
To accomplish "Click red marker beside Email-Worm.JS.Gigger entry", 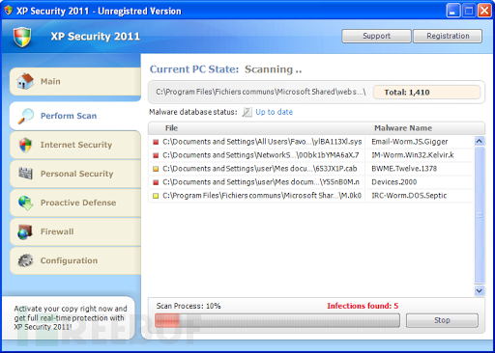I will coord(156,142).
